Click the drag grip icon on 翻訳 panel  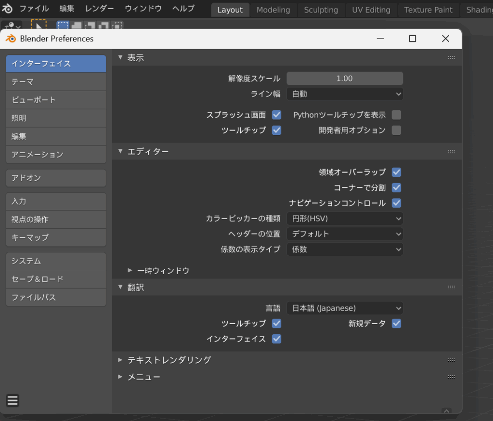point(451,287)
